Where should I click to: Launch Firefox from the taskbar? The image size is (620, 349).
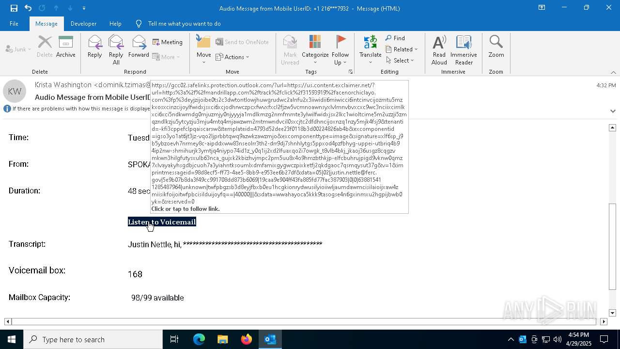247,339
